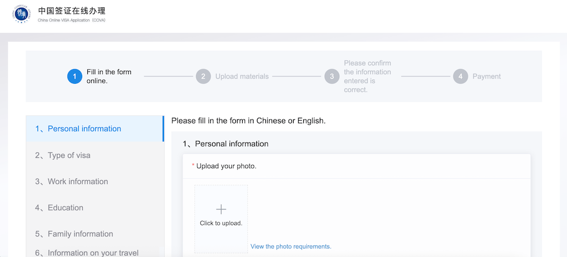
Task: Open the Family information section
Action: (80, 234)
